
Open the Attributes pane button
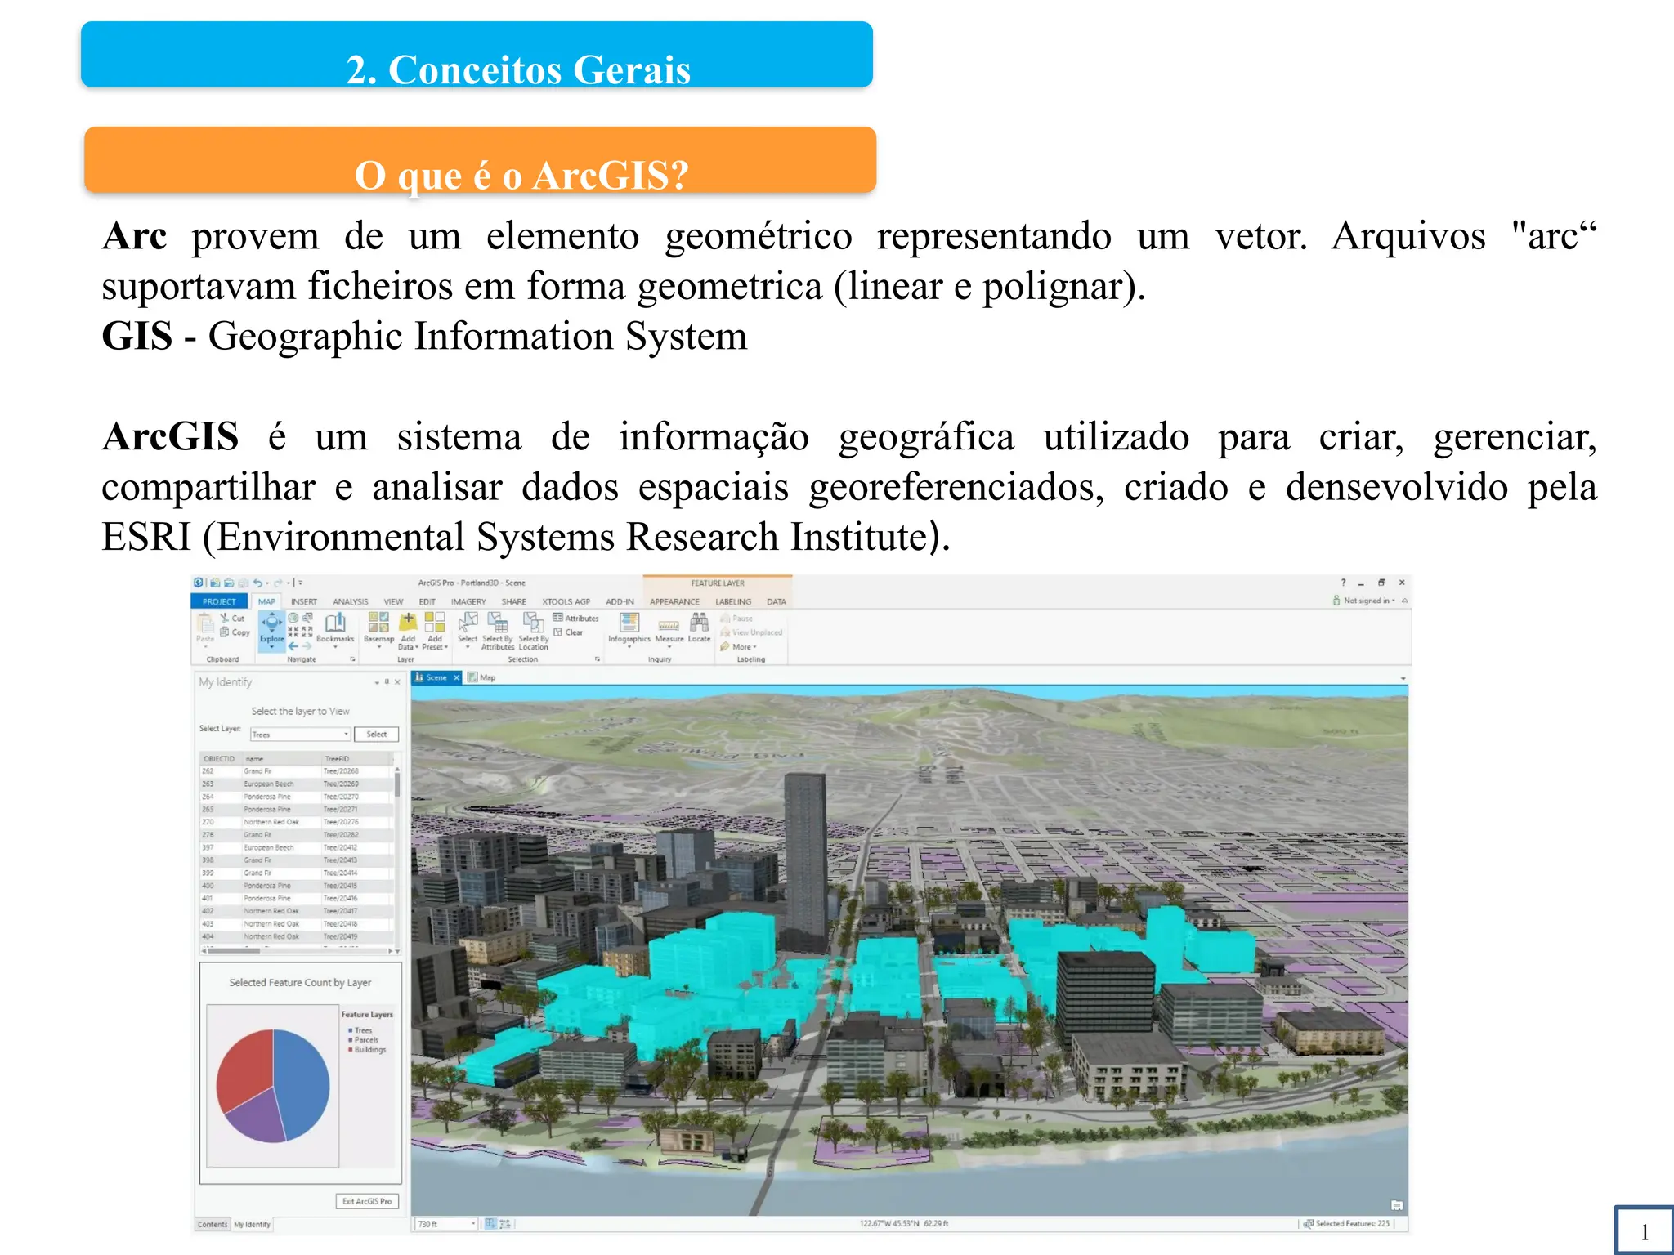575,619
